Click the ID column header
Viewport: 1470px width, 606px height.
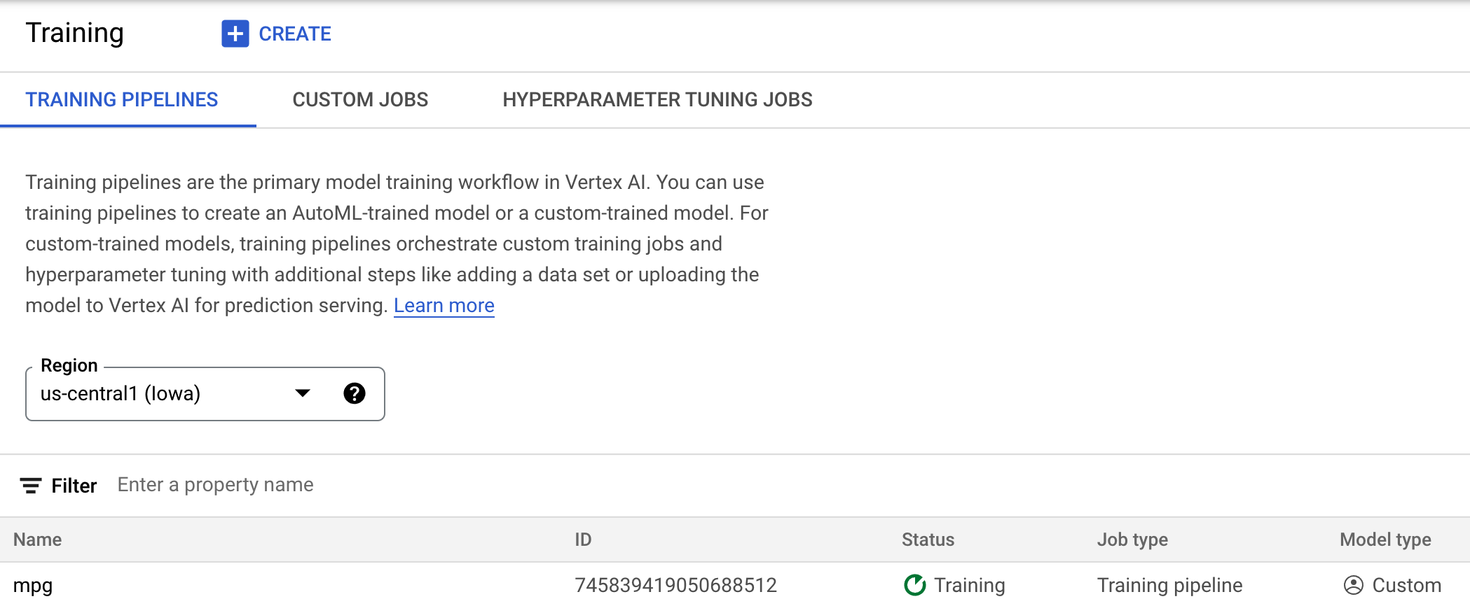tap(583, 540)
